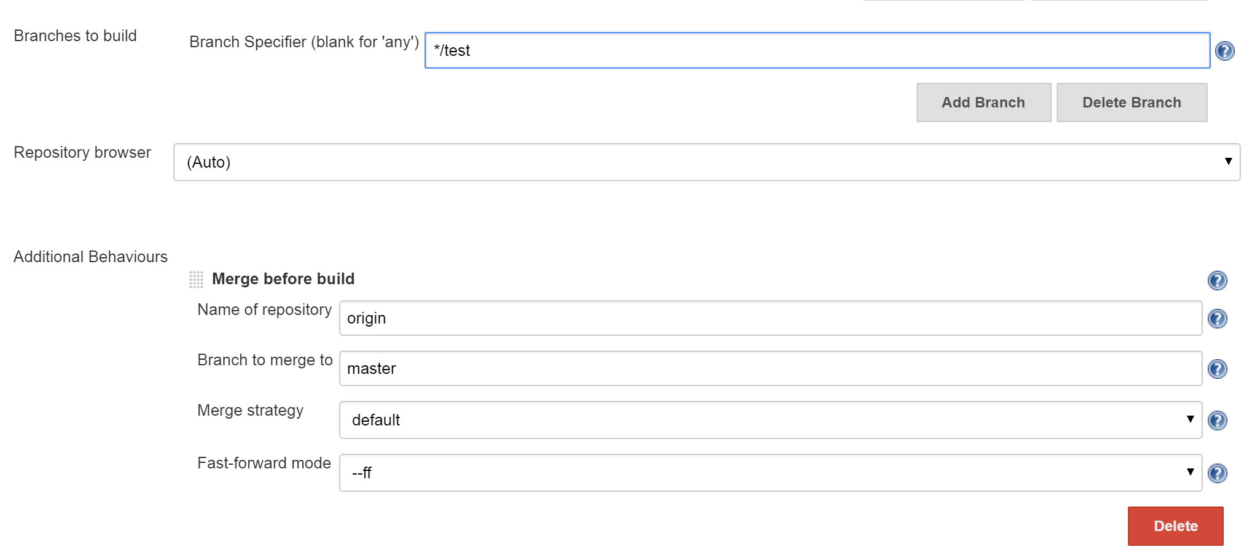The width and height of the screenshot is (1244, 555).
Task: Focus the Branch Specifier input field
Action: coord(817,50)
